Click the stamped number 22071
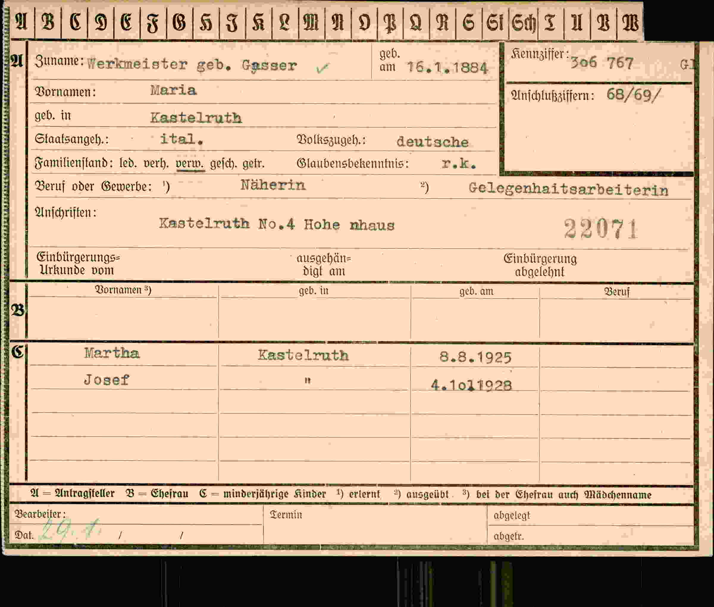 point(601,228)
